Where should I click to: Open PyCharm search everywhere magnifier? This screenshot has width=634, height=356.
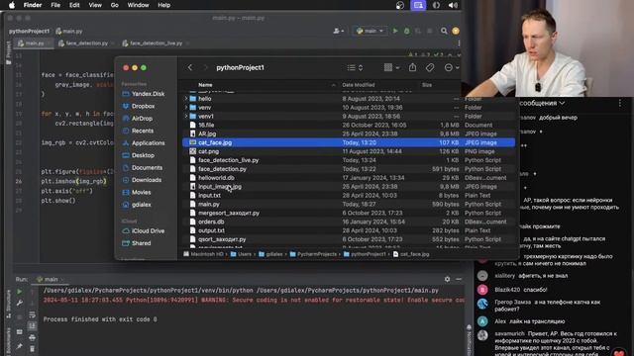tap(444, 31)
